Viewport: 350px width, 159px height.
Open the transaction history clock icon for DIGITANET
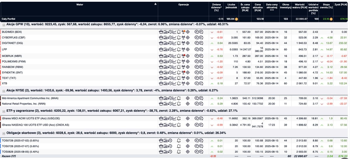(170, 43)
